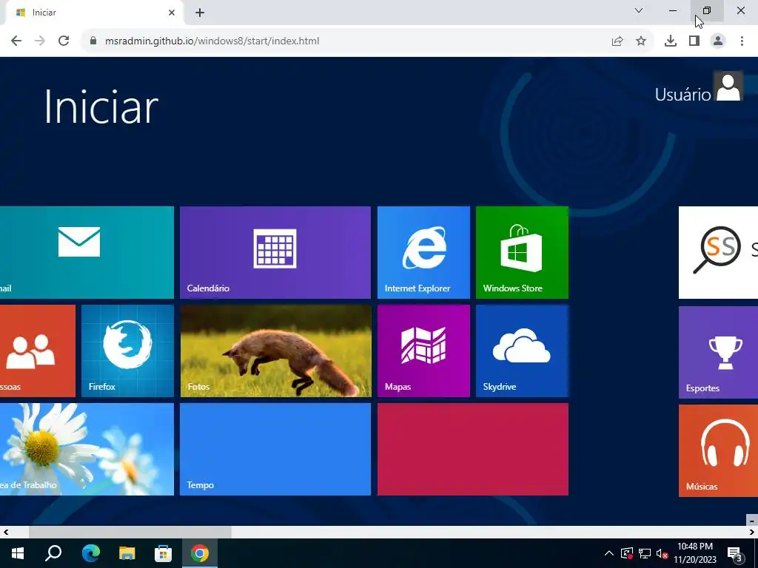Open the Esportes trophy tile
758x568 pixels.
pos(718,353)
